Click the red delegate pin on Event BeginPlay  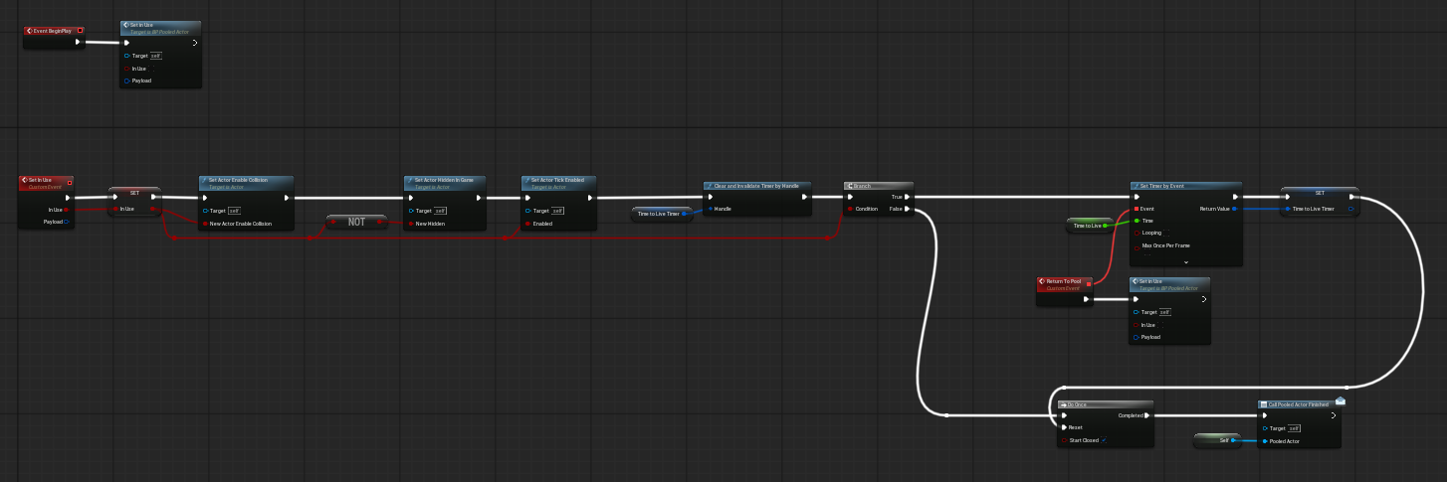[x=80, y=31]
